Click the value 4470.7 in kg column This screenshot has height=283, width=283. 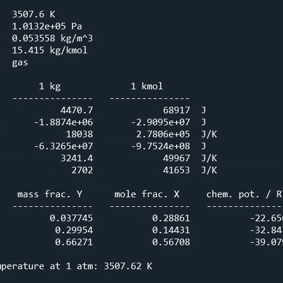(77, 110)
